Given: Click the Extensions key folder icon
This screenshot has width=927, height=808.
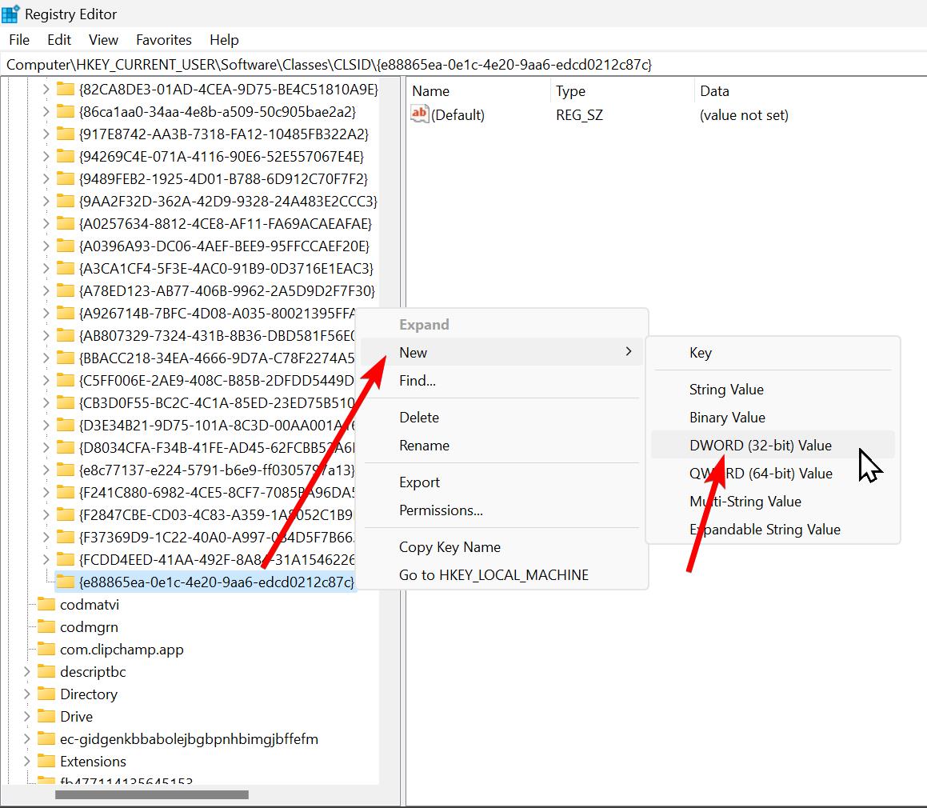Looking at the screenshot, I should [x=48, y=762].
